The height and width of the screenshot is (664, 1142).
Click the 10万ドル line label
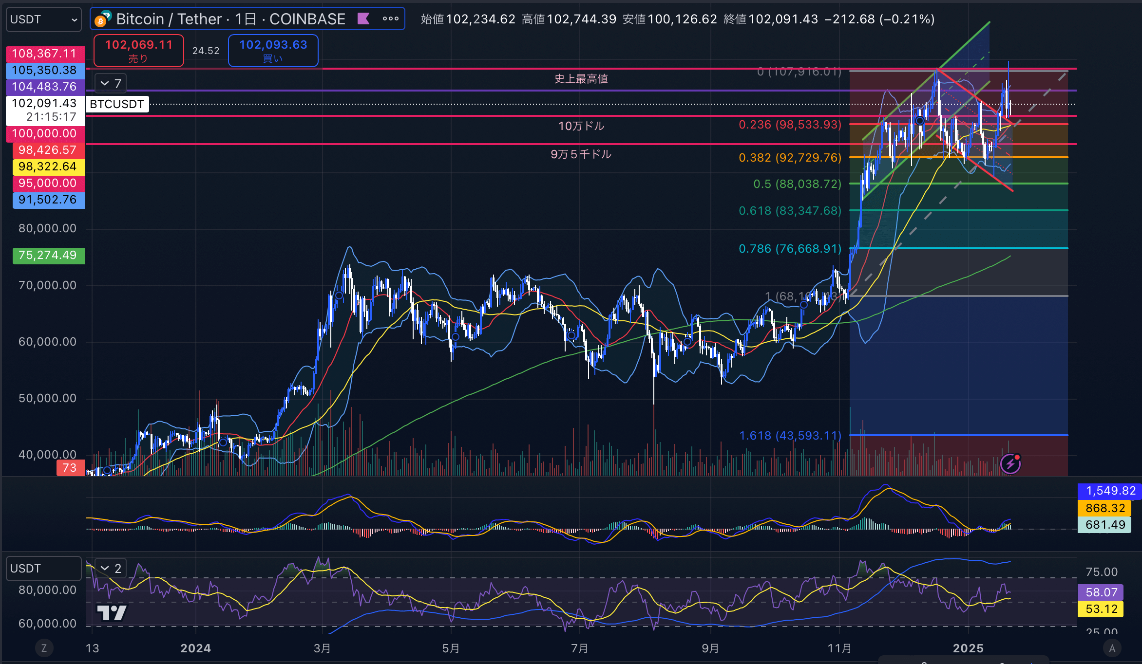tap(581, 126)
